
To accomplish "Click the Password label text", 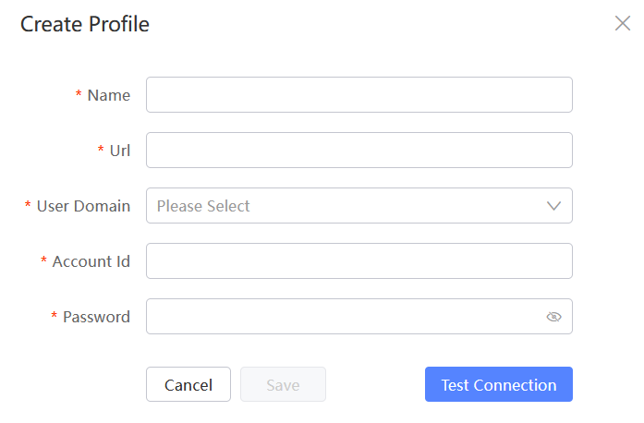I will point(96,317).
